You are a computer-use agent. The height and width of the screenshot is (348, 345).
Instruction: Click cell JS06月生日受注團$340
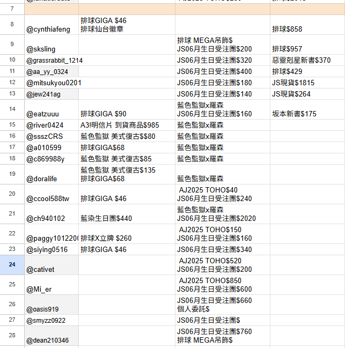tap(223, 249)
